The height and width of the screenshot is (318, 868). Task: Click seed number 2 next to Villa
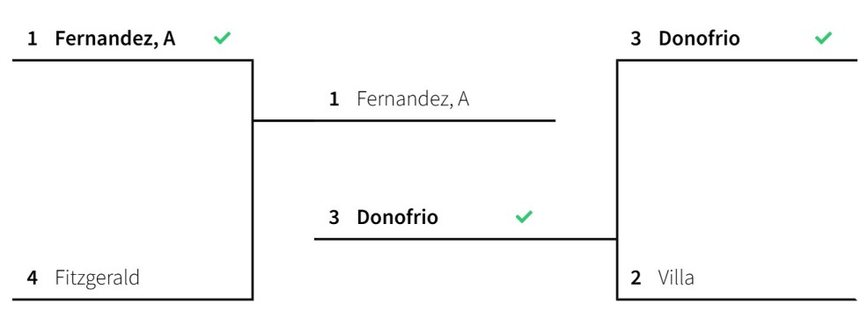(x=636, y=278)
